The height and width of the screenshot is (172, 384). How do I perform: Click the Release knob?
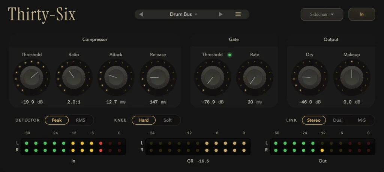158,77
